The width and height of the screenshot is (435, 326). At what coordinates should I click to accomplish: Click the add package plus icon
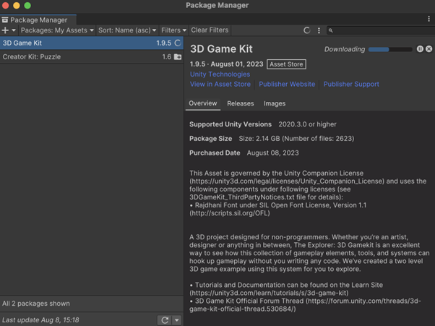tap(5, 30)
